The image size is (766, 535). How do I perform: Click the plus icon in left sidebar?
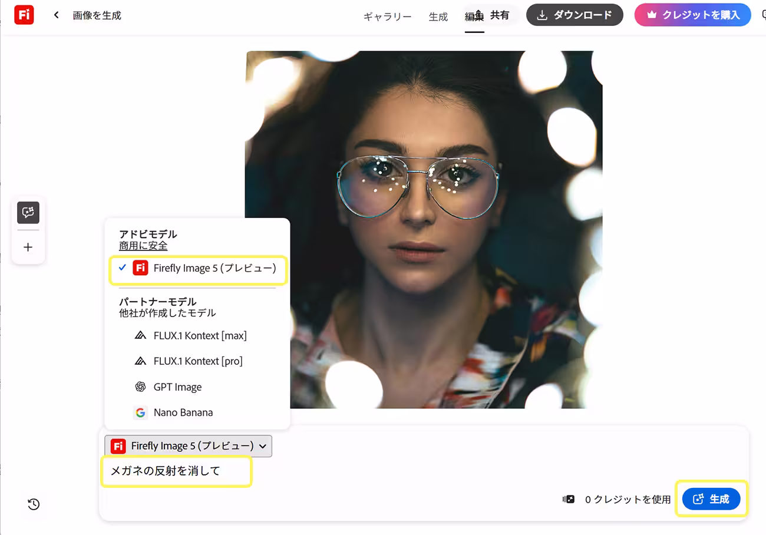click(28, 247)
